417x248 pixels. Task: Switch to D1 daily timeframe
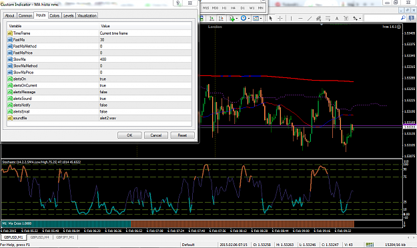(x=243, y=8)
